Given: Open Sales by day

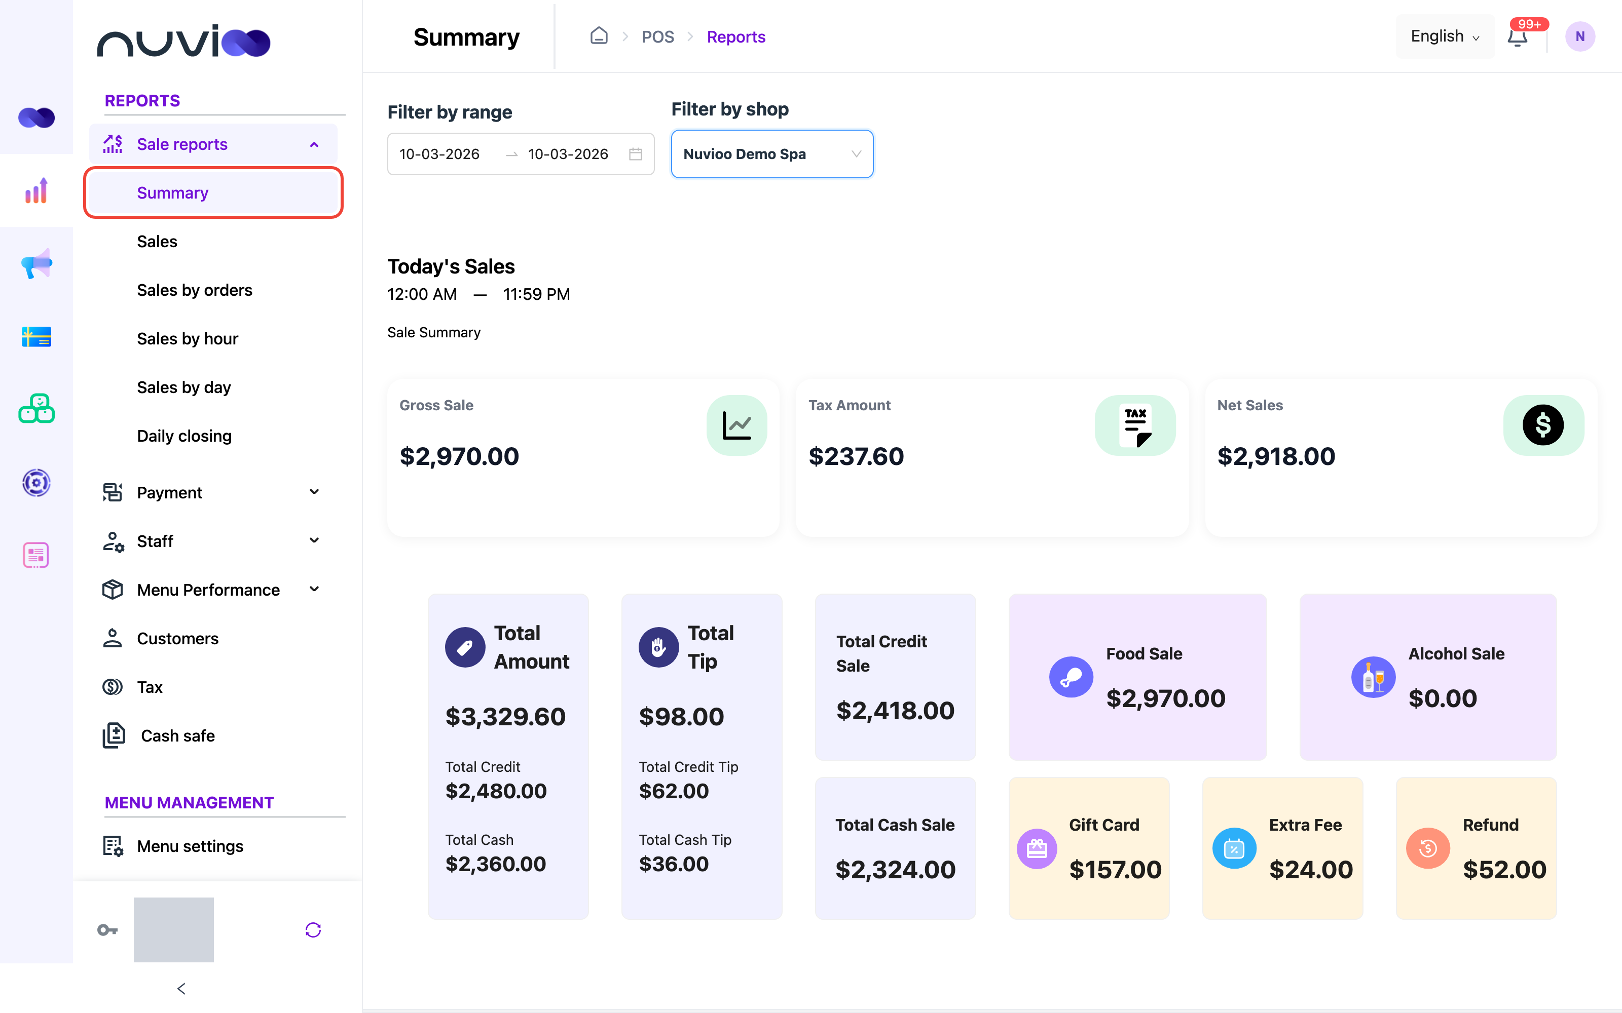Looking at the screenshot, I should click(183, 387).
